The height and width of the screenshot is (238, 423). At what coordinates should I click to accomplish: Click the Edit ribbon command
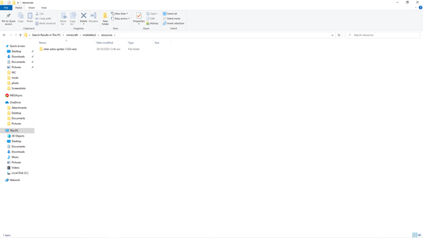point(151,19)
